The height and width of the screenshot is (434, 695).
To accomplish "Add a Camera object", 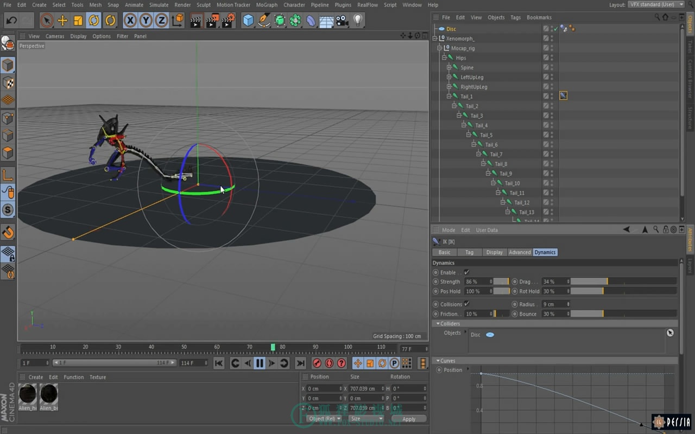I will coord(342,21).
